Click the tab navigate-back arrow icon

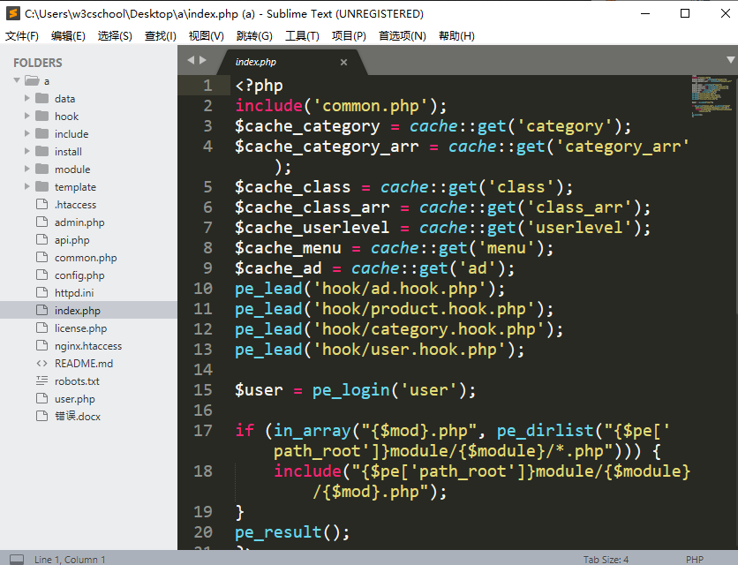pyautogui.click(x=190, y=60)
